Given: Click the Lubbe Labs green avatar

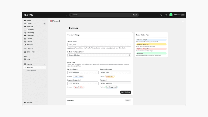Looking at the screenshot, I should [171, 15].
